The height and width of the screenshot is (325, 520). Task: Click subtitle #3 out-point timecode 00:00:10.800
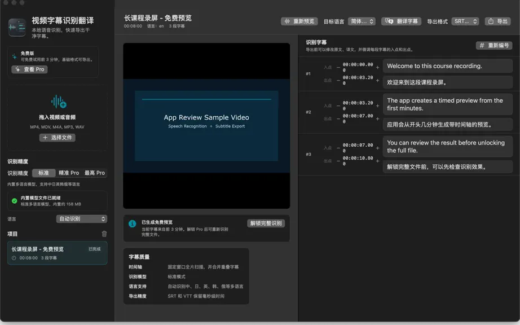point(358,161)
